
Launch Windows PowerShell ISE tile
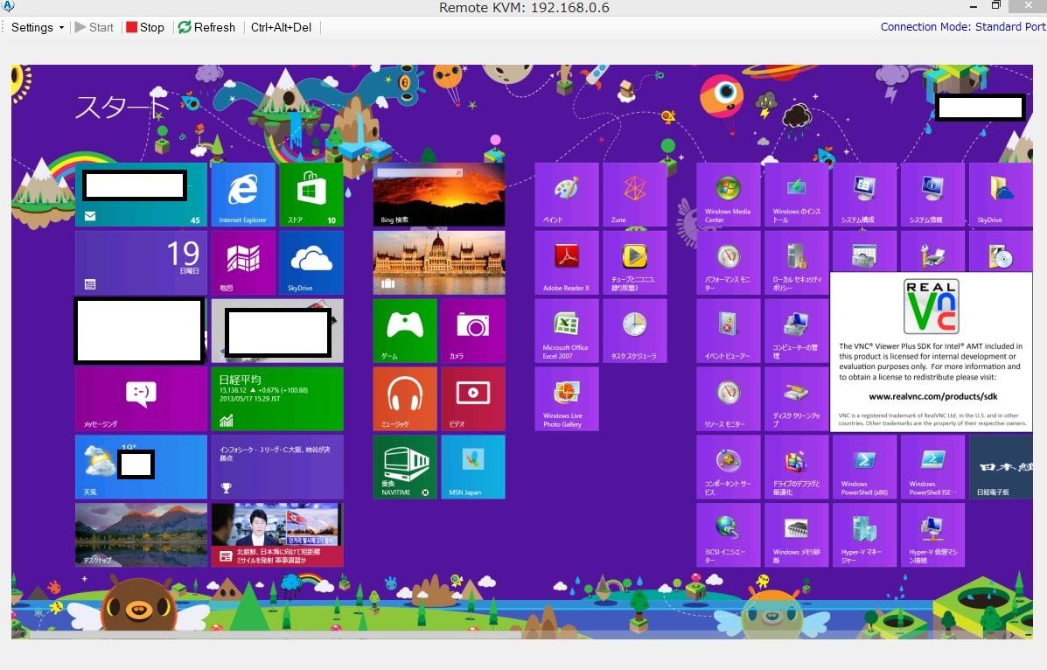[x=932, y=467]
